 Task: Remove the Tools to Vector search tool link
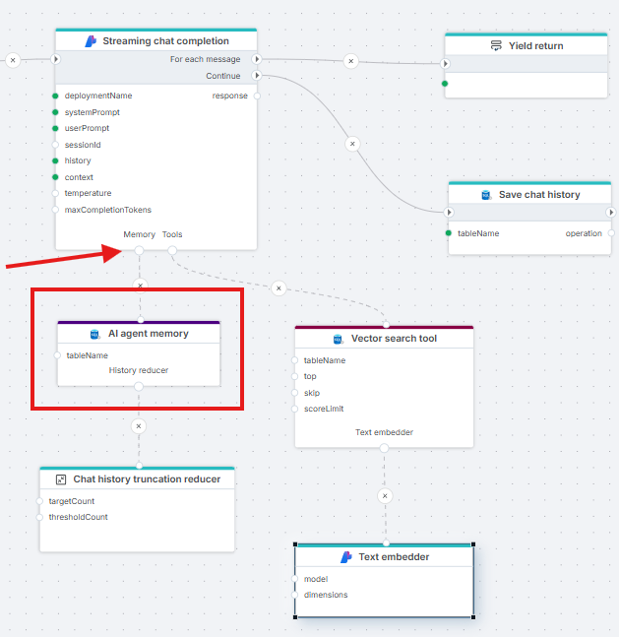(279, 288)
